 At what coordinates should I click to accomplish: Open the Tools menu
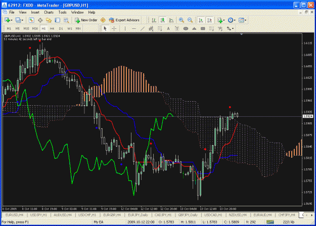pos(62,12)
